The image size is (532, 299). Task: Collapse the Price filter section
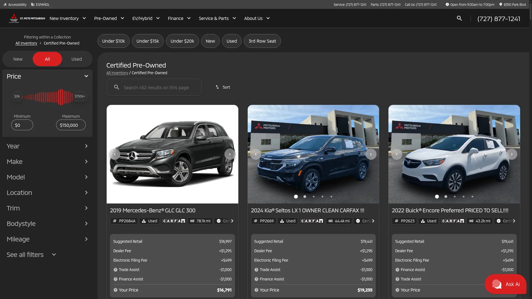tap(47, 76)
